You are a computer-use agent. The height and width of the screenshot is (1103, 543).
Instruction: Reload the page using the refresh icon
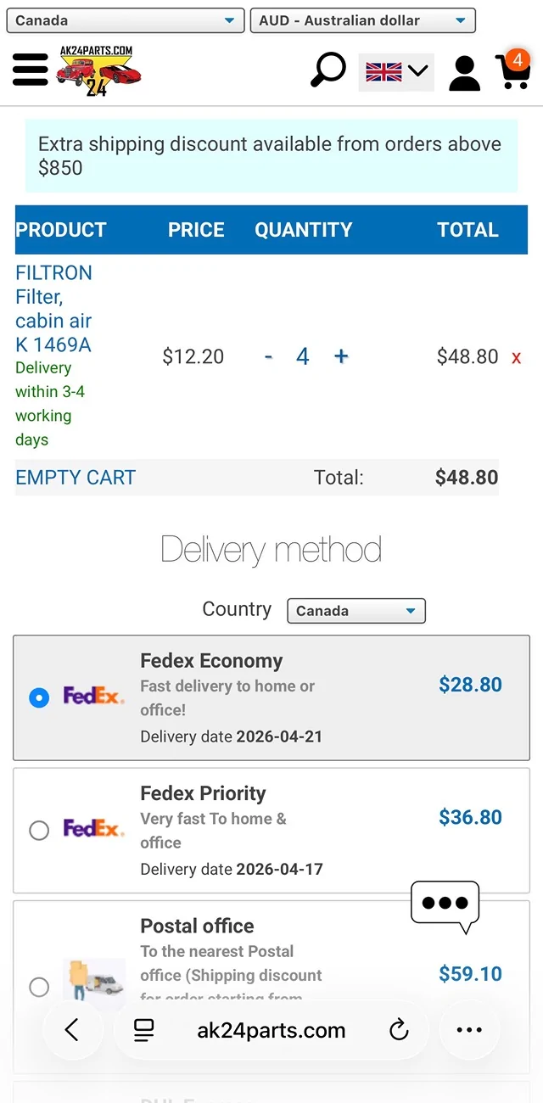[x=399, y=1030]
